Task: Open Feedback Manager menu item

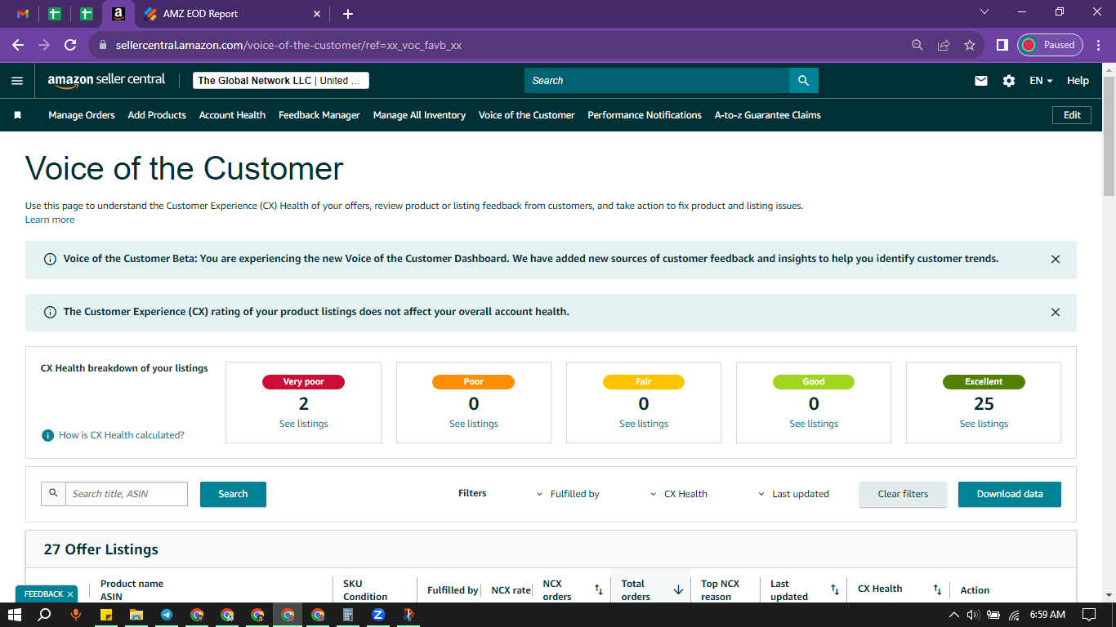Action: click(x=319, y=115)
